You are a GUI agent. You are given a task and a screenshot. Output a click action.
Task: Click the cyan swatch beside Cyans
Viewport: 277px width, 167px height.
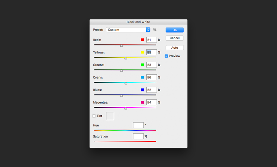click(142, 78)
